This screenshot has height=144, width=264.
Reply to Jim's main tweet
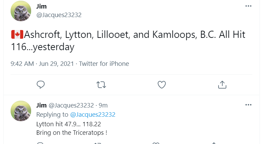(x=41, y=84)
